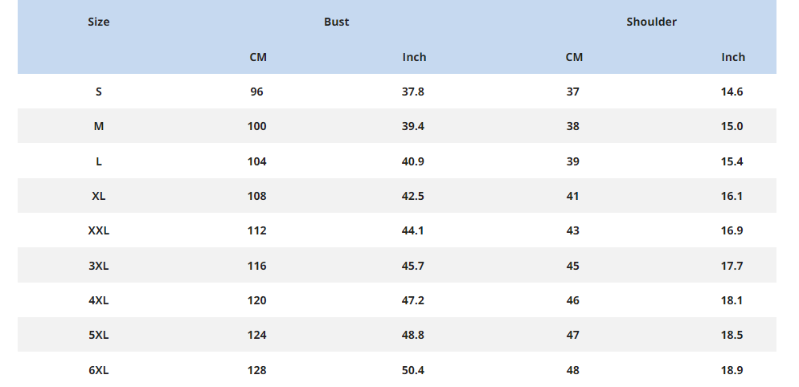Select the S size row label
Screen dimensions: 799x387
click(x=99, y=92)
